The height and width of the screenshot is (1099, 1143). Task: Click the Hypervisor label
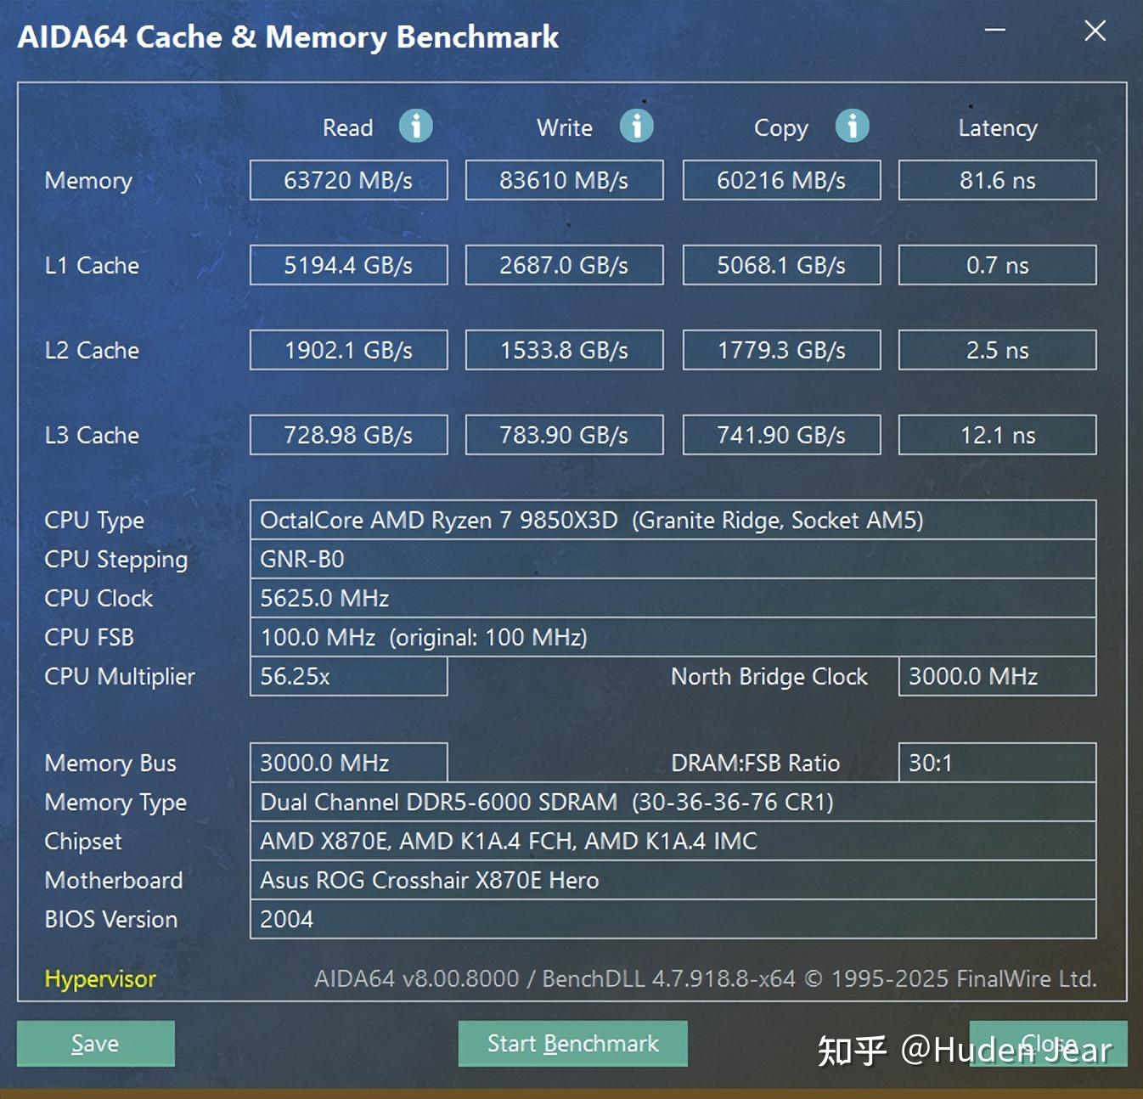[x=100, y=979]
